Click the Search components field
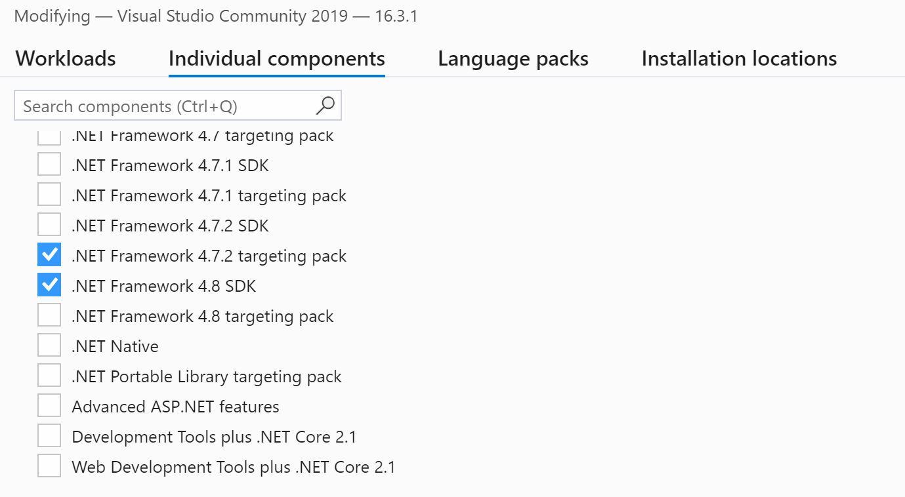This screenshot has width=905, height=497. (164, 105)
